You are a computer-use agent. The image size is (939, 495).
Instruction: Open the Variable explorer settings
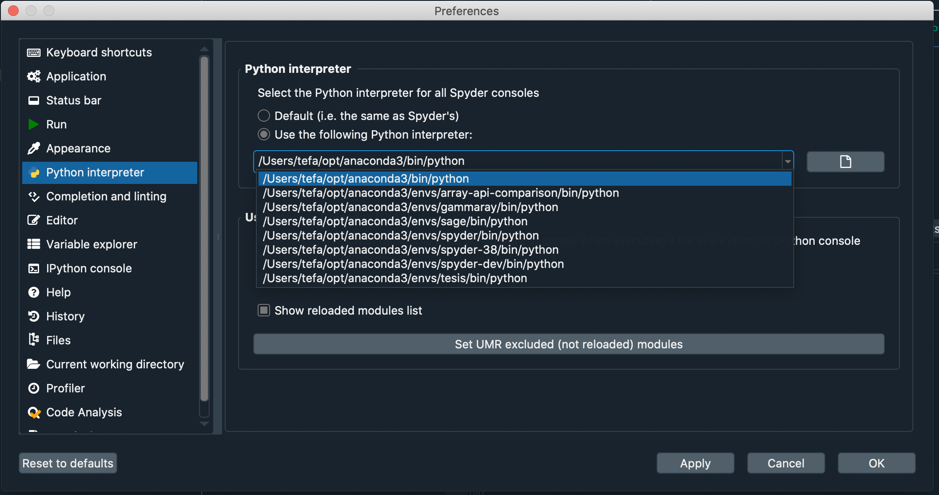click(91, 244)
